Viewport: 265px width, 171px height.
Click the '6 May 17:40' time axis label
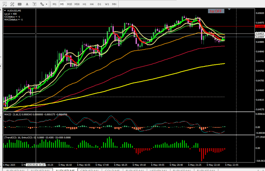click(102, 165)
